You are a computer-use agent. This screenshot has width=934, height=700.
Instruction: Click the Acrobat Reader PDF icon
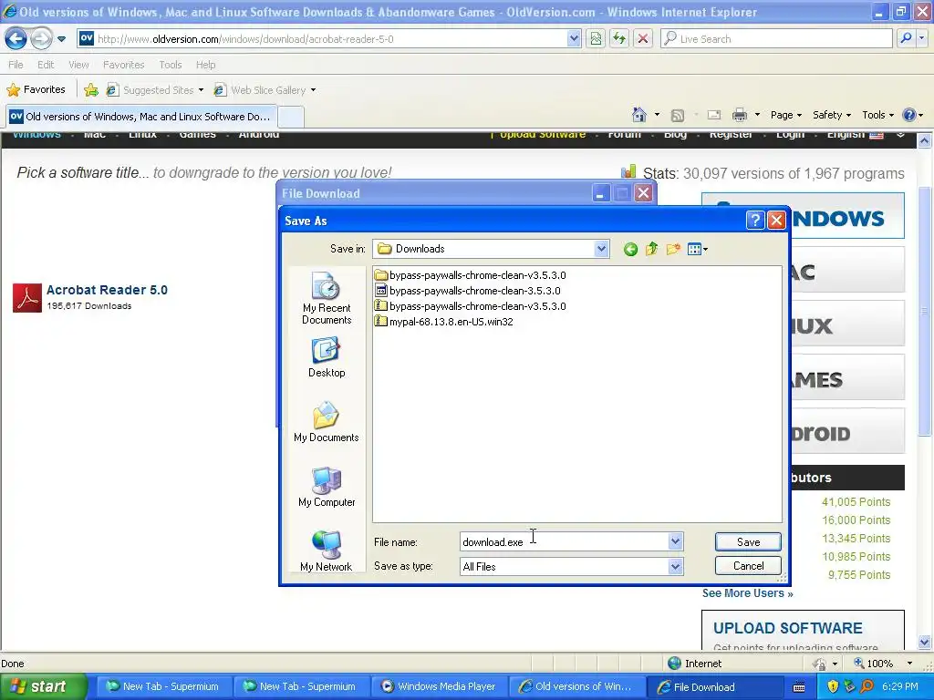(x=27, y=298)
